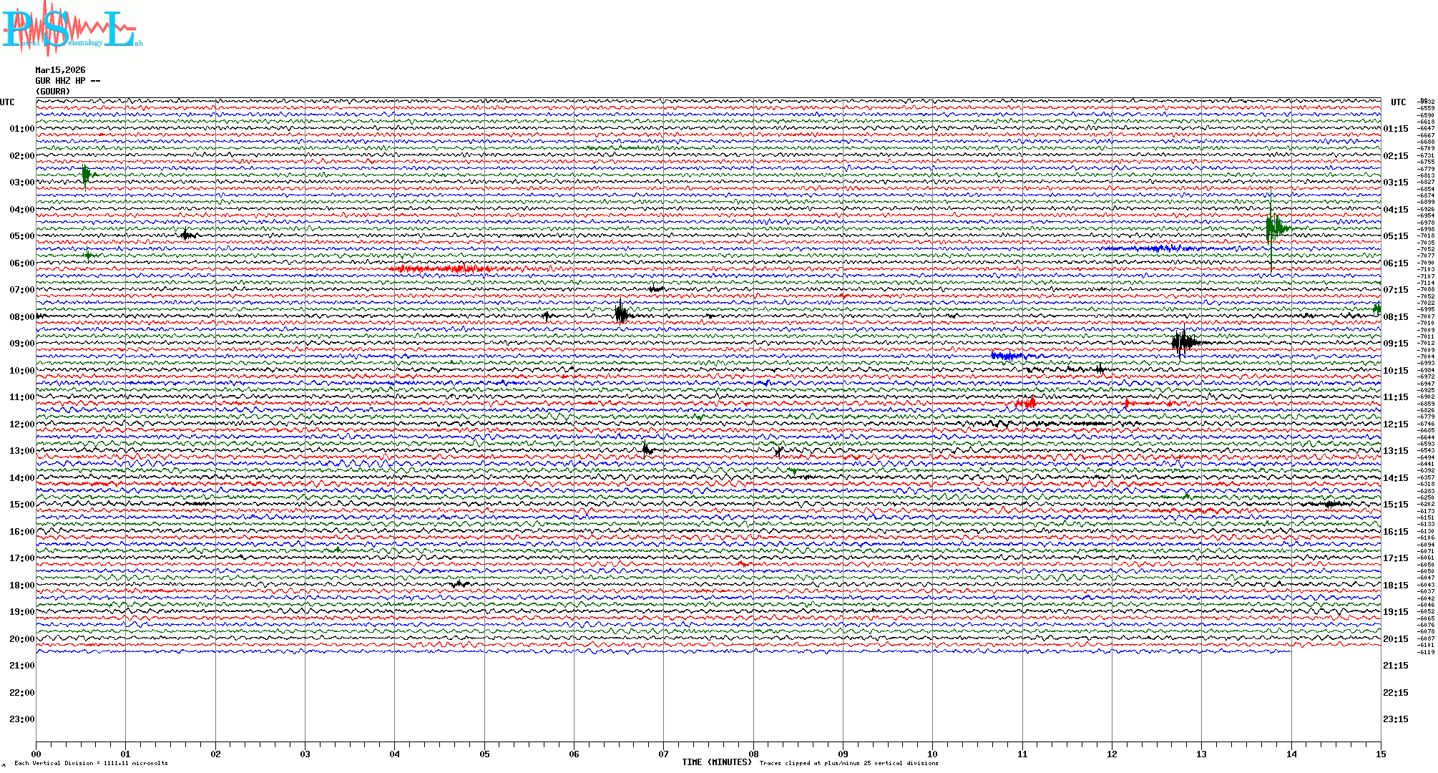The height and width of the screenshot is (773, 1438).
Task: Click the Mar15,2026 date label
Action: coord(60,70)
